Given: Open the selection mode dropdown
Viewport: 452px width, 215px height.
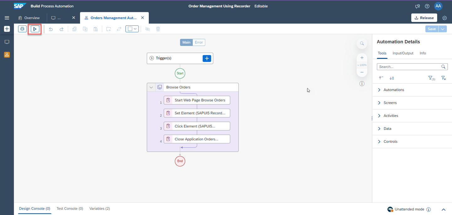Looking at the screenshot, I should [x=132, y=29].
